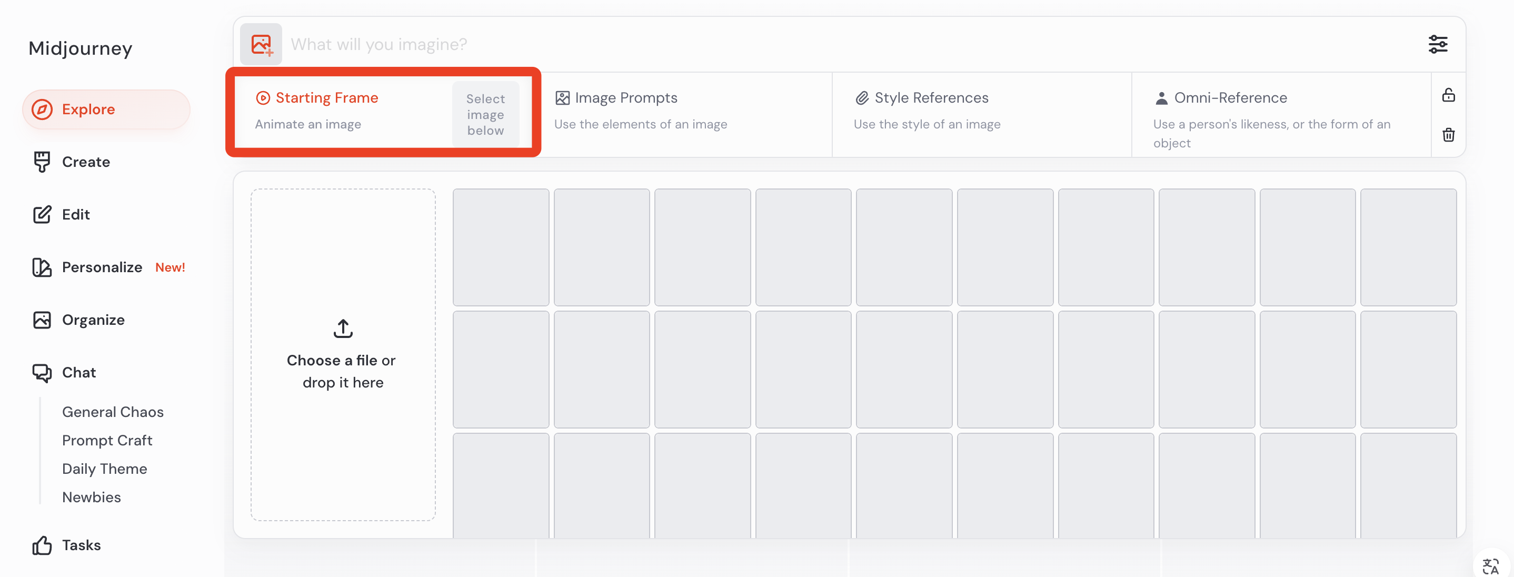Click the 'New!' badge next to Personalize
Image resolution: width=1514 pixels, height=577 pixels.
tap(170, 267)
